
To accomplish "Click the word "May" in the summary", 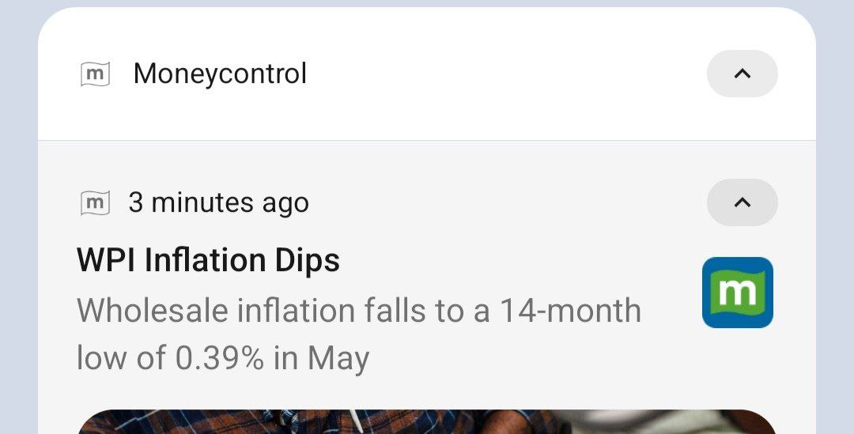I will click(338, 360).
